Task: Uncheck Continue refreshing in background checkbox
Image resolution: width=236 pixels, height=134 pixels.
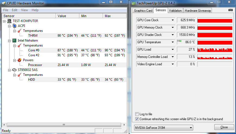Action: coord(137,119)
